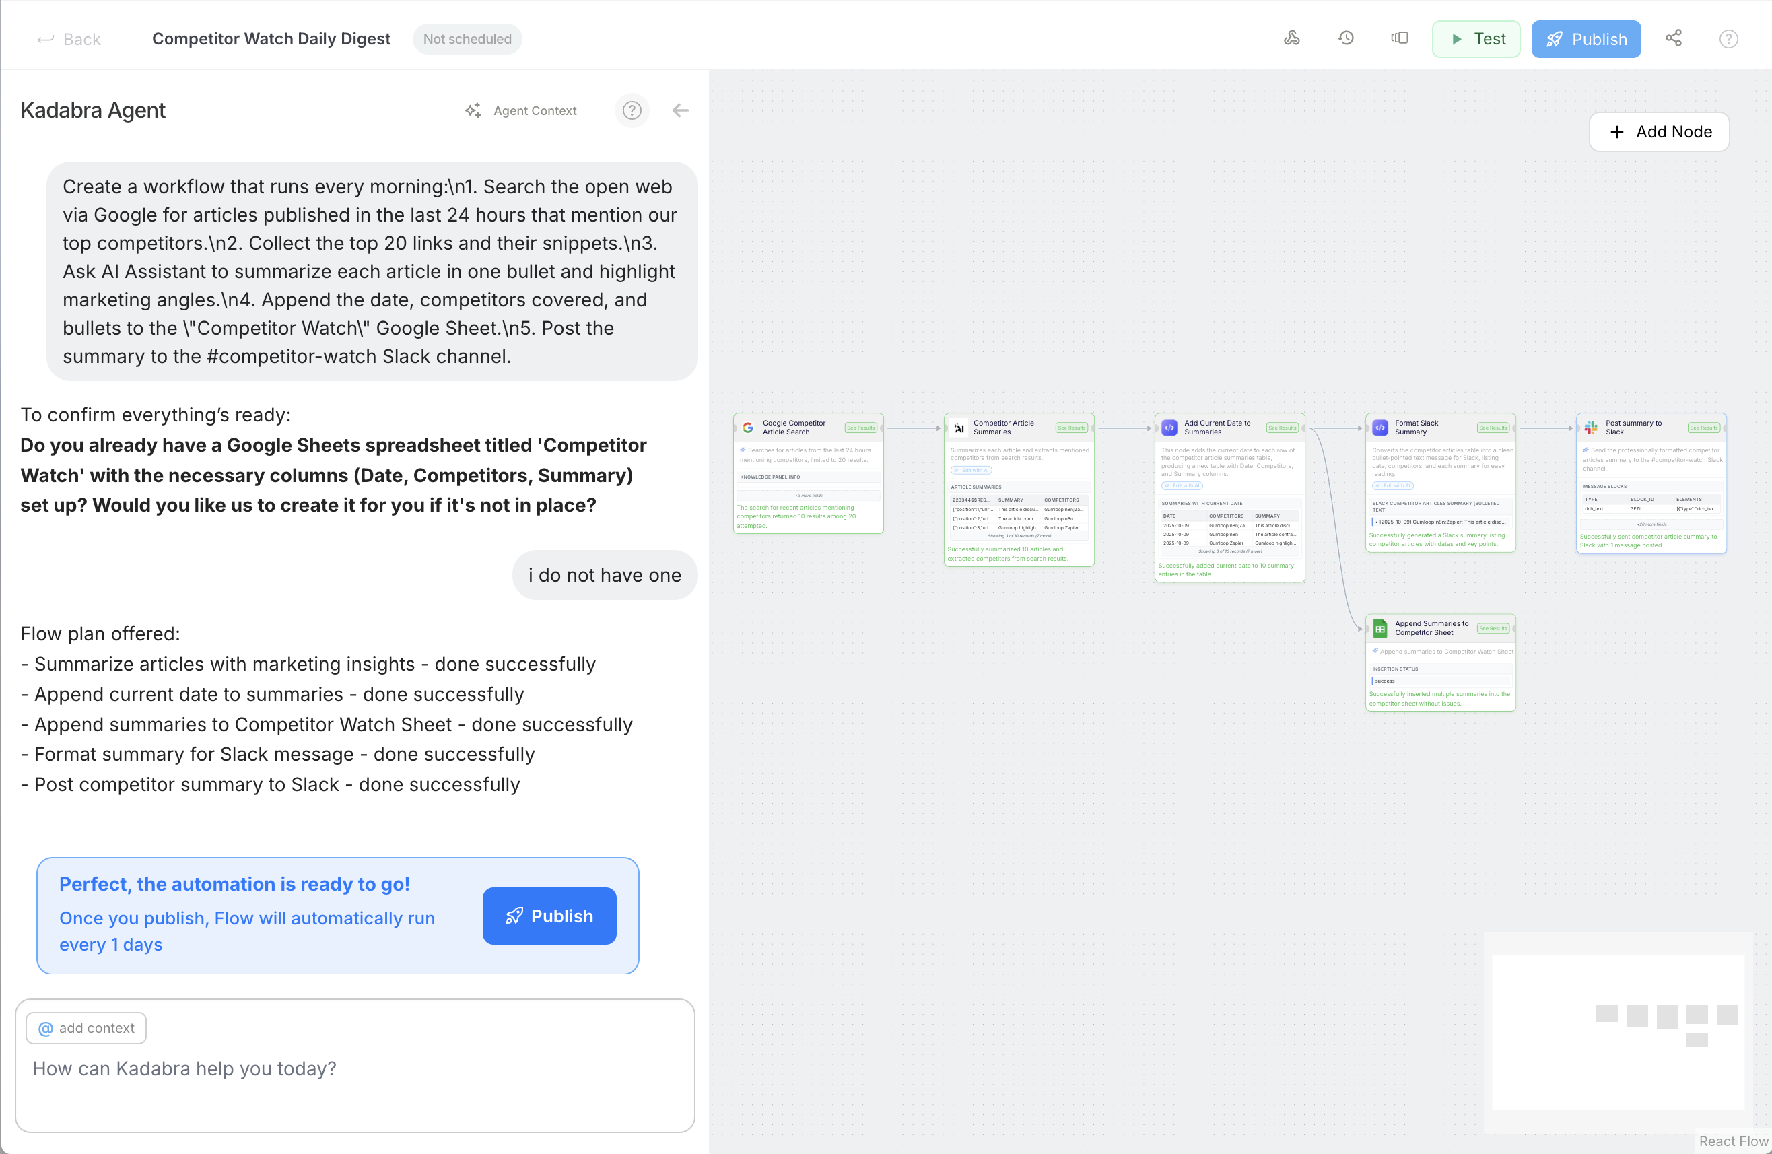The image size is (1772, 1154).
Task: Collapse agent panel with left arrow
Action: point(680,110)
